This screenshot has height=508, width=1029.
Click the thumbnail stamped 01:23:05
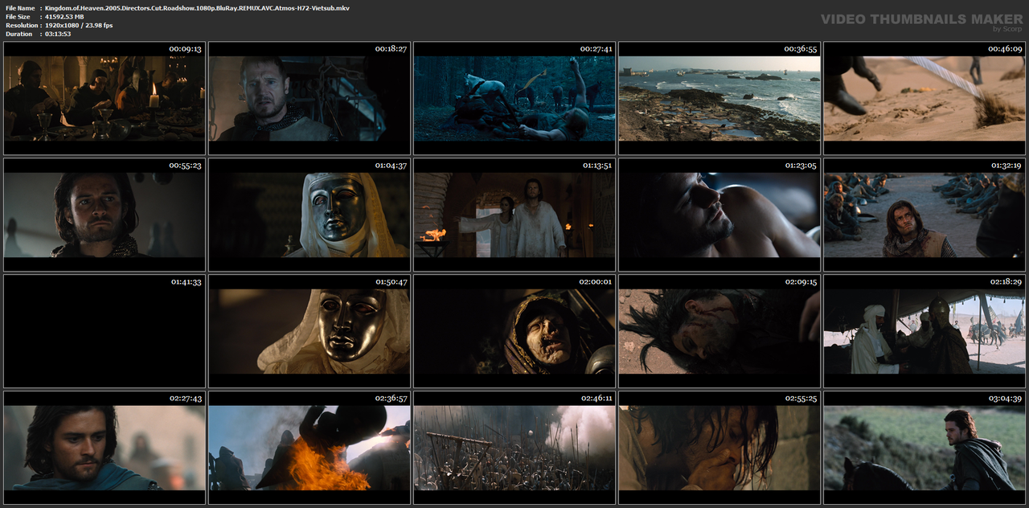click(x=719, y=215)
